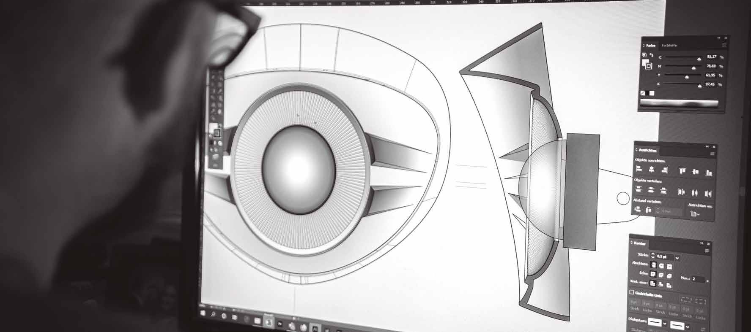Distribute horizontal spacing under Abstand verteilen
This screenshot has height=332, width=751.
point(649,210)
